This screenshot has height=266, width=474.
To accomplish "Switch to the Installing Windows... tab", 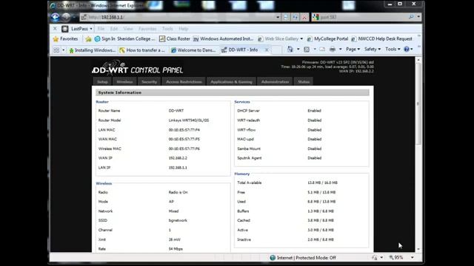I will (x=92, y=50).
